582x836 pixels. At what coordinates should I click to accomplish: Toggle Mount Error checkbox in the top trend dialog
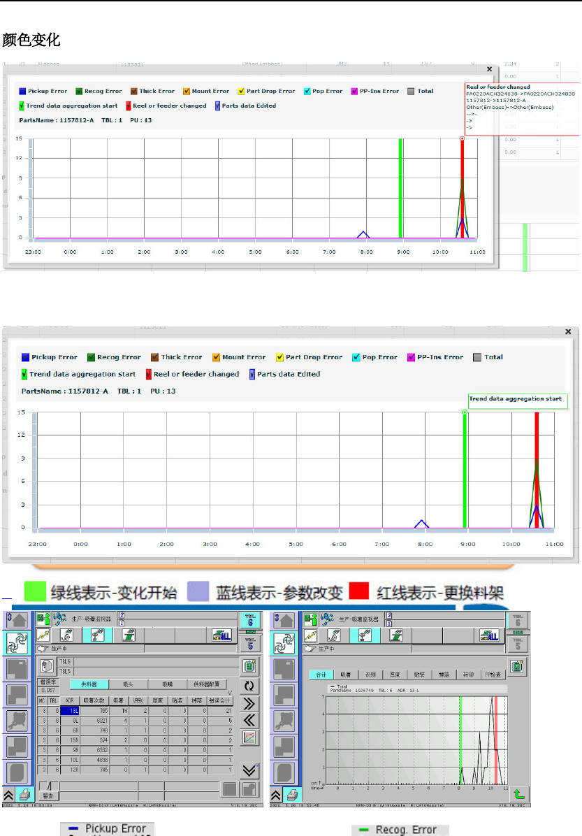[x=187, y=91]
